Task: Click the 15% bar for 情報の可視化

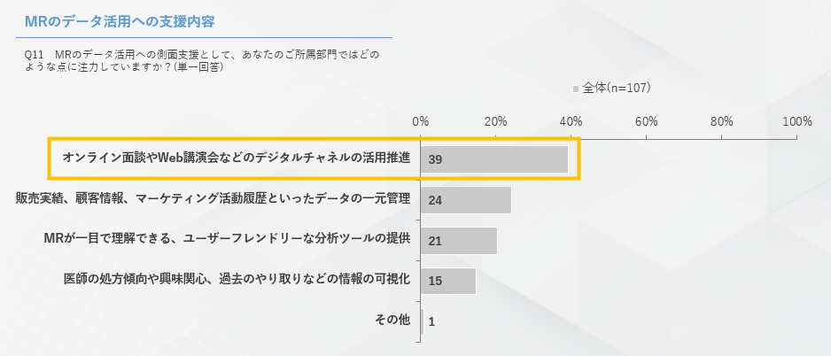Action: [x=448, y=281]
